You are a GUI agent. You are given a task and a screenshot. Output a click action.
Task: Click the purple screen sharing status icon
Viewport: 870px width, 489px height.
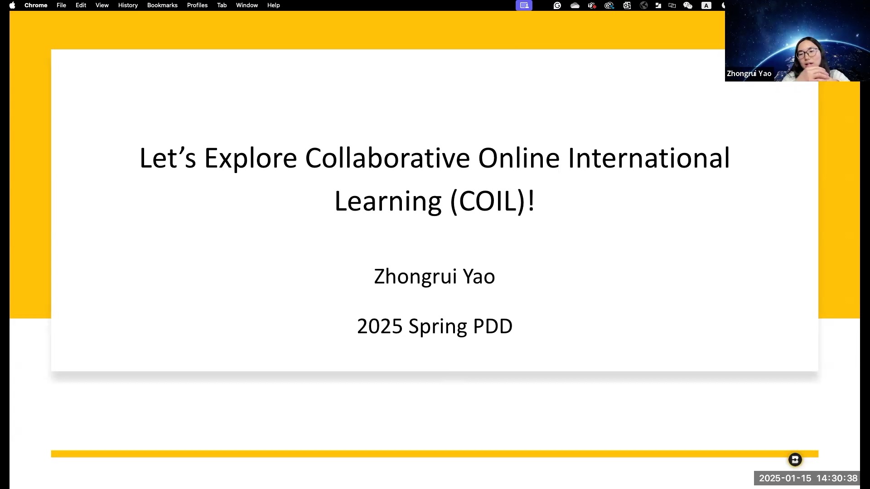click(524, 5)
